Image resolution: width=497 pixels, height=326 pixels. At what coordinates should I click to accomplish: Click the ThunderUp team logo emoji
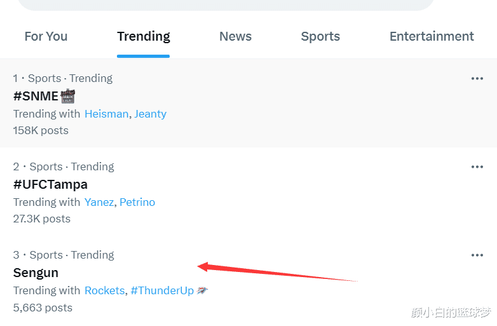point(202,290)
